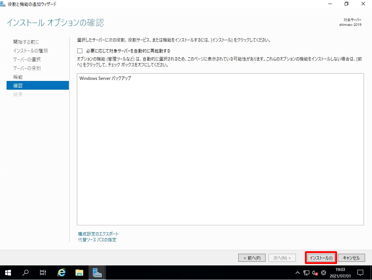Open the Windows Start menu
The image size is (372, 280).
point(8,273)
